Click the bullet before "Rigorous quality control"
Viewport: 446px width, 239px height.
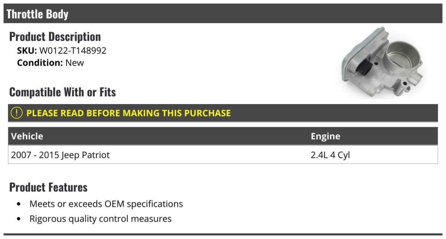pyautogui.click(x=19, y=219)
